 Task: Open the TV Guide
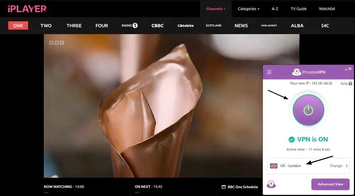coord(299,9)
